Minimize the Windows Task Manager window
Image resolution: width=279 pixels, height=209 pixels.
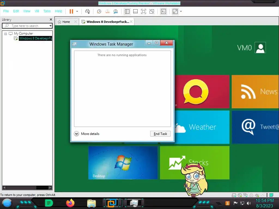(149, 43)
